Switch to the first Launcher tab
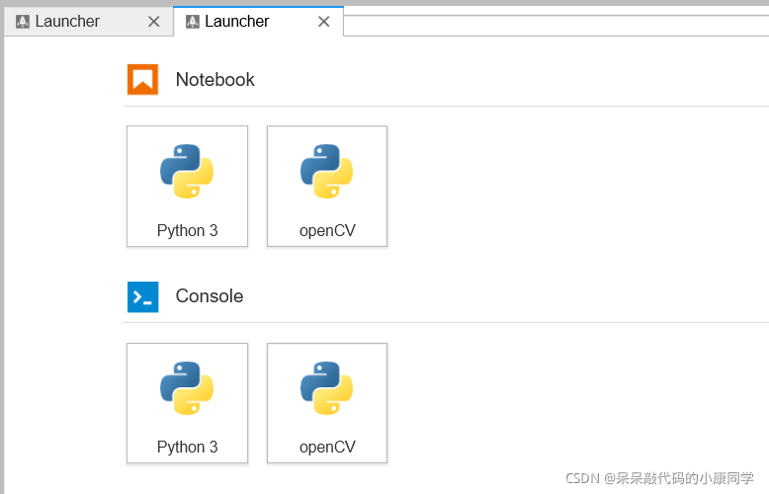 point(89,22)
